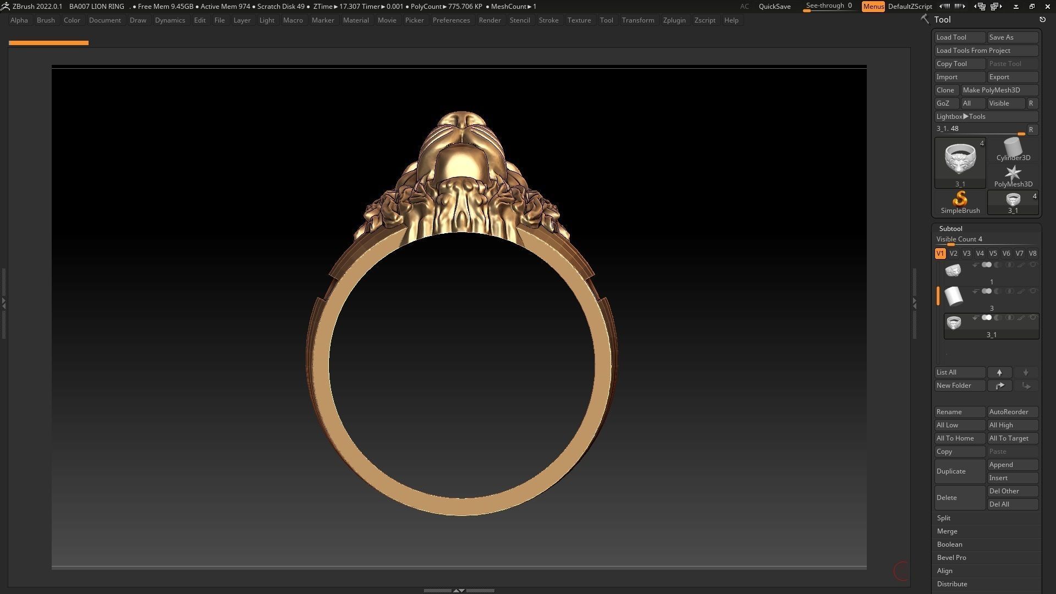The width and height of the screenshot is (1056, 594).
Task: Click the arrow icon on subtool 3 row
Action: [x=975, y=291]
